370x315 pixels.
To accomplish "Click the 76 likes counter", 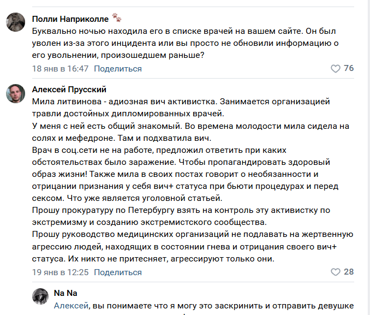I will [x=348, y=69].
